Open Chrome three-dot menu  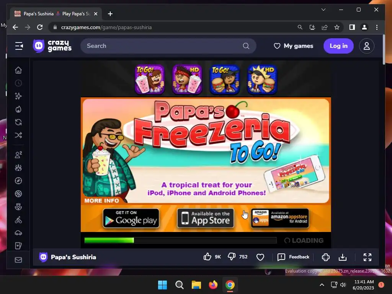(377, 27)
